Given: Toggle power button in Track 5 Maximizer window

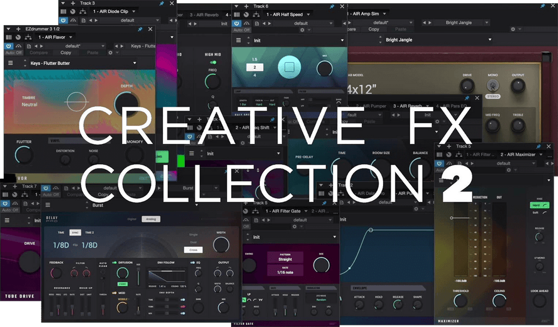Looking at the screenshot, I should 439,163.
